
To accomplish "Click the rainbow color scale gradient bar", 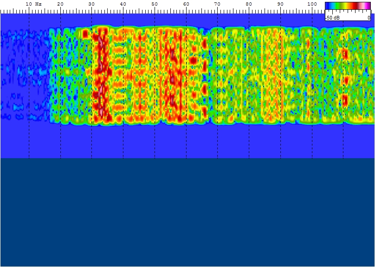I will 348,6.
